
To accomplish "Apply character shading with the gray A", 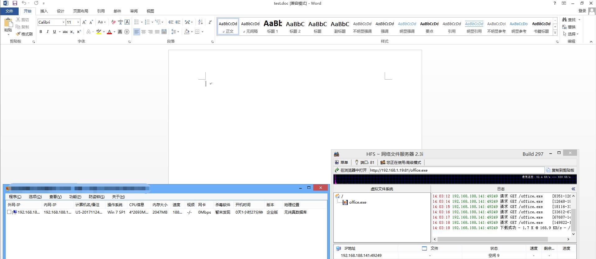I will point(120,32).
